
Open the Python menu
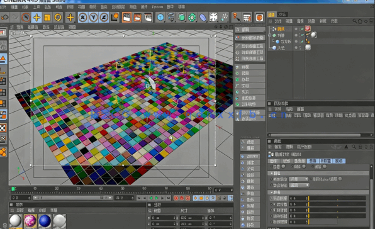coord(157,7)
